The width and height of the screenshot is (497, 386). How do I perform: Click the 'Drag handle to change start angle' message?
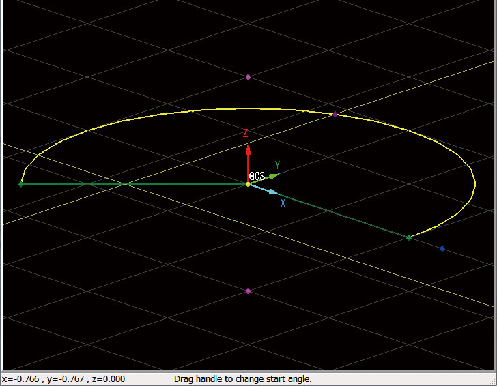243,378
